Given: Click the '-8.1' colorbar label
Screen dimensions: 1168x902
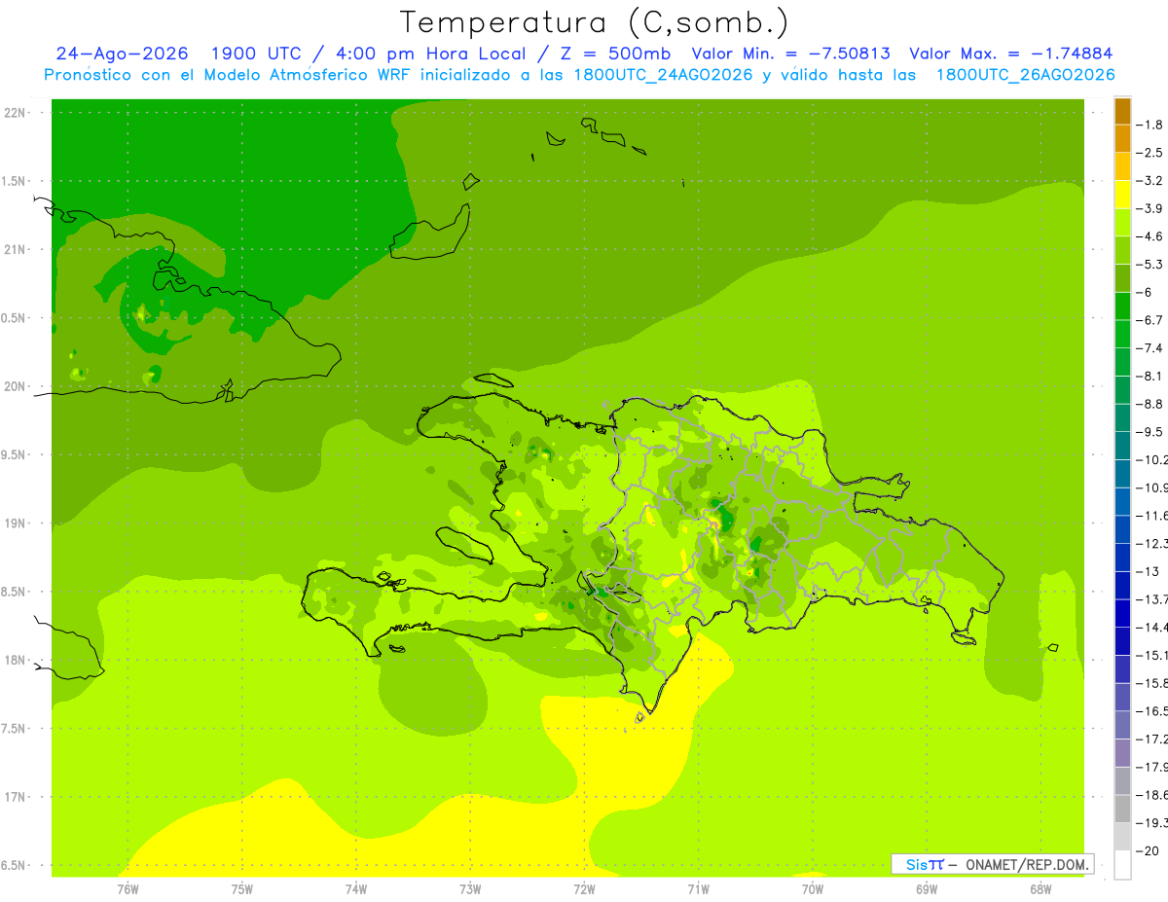Looking at the screenshot, I should pyautogui.click(x=1150, y=377).
